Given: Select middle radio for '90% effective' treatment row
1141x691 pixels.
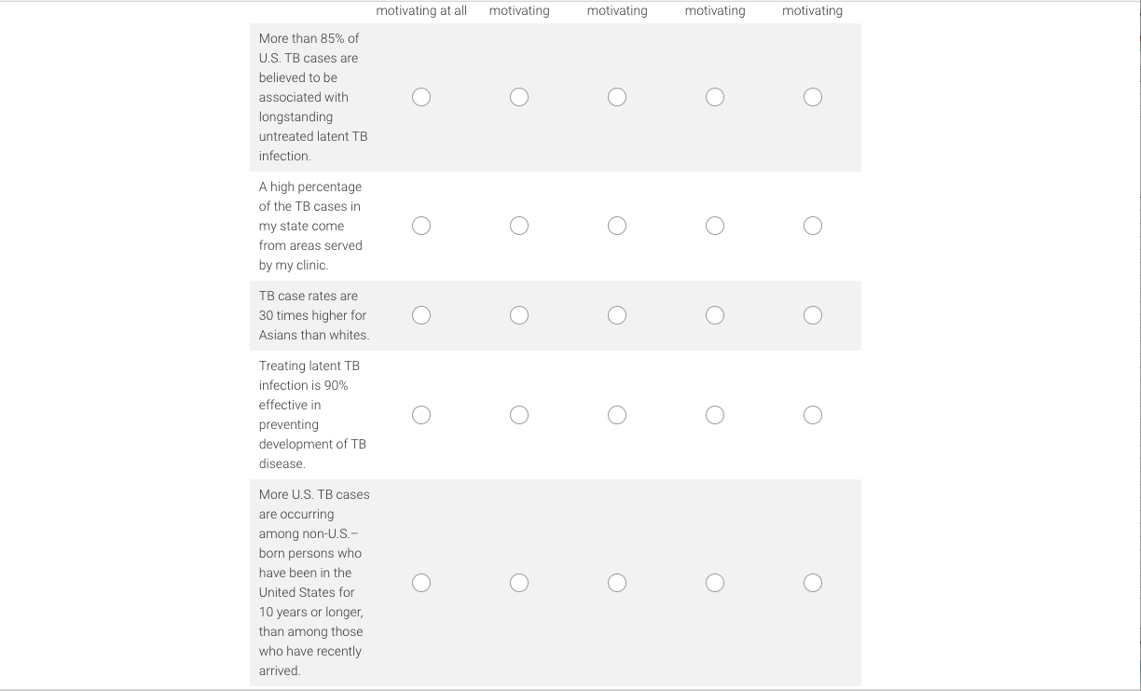Looking at the screenshot, I should 617,415.
